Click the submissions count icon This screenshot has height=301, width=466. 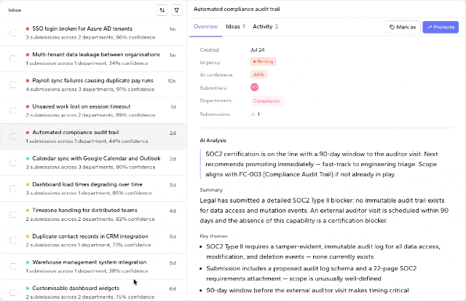[253, 114]
